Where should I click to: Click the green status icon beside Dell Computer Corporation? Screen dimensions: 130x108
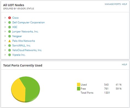[10, 22]
